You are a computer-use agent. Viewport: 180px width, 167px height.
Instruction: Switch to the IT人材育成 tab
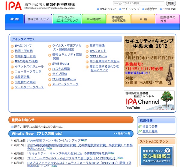(91, 19)
